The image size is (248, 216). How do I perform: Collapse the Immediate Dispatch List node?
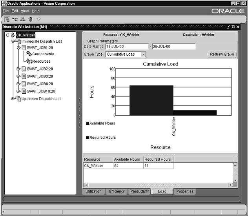tap(13, 42)
